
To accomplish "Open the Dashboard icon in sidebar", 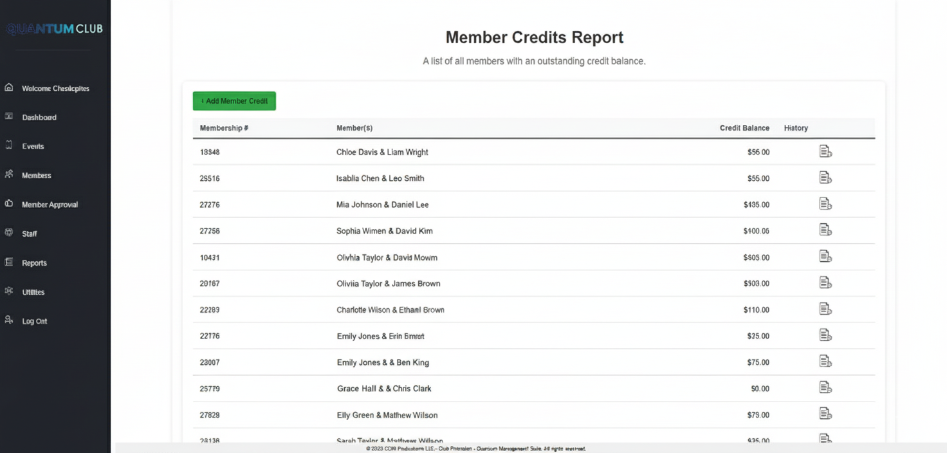I will pos(9,116).
